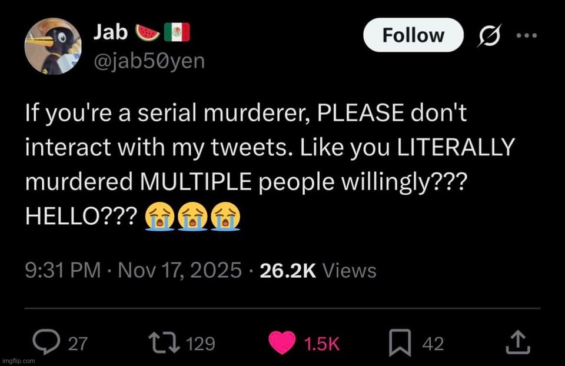Click the watermelon emoji beside Jab

click(147, 33)
